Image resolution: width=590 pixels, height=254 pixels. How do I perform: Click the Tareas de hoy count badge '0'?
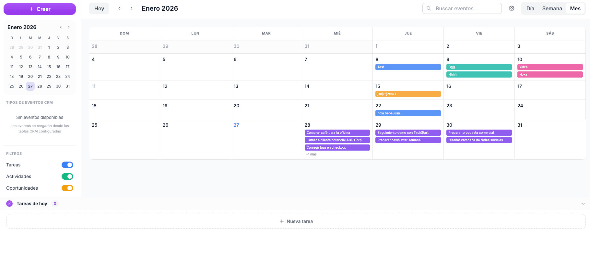pyautogui.click(x=55, y=204)
